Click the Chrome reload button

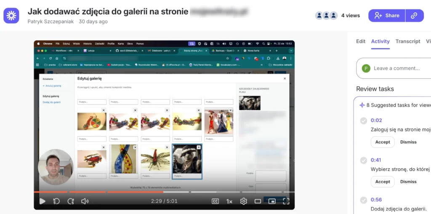click(x=51, y=58)
